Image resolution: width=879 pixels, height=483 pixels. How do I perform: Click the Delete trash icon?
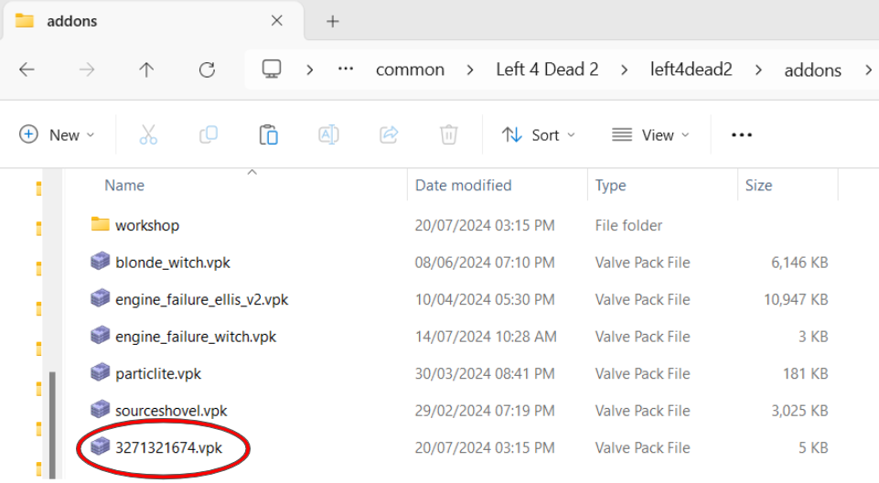click(448, 135)
